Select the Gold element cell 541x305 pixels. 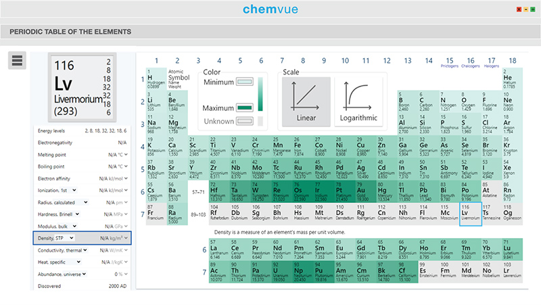366,192
